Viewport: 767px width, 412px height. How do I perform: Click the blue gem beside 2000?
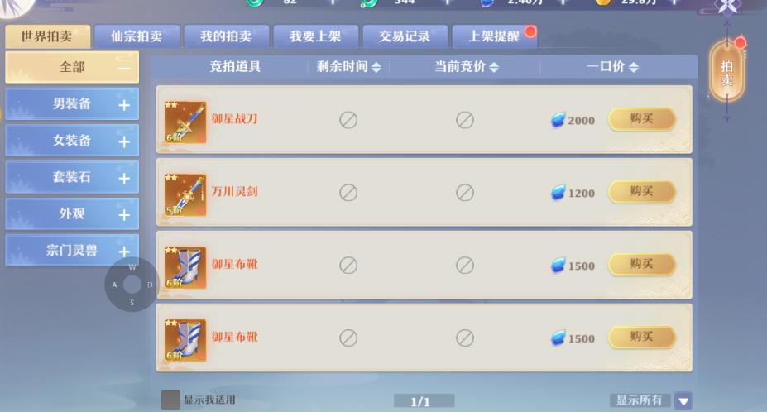[x=558, y=120]
